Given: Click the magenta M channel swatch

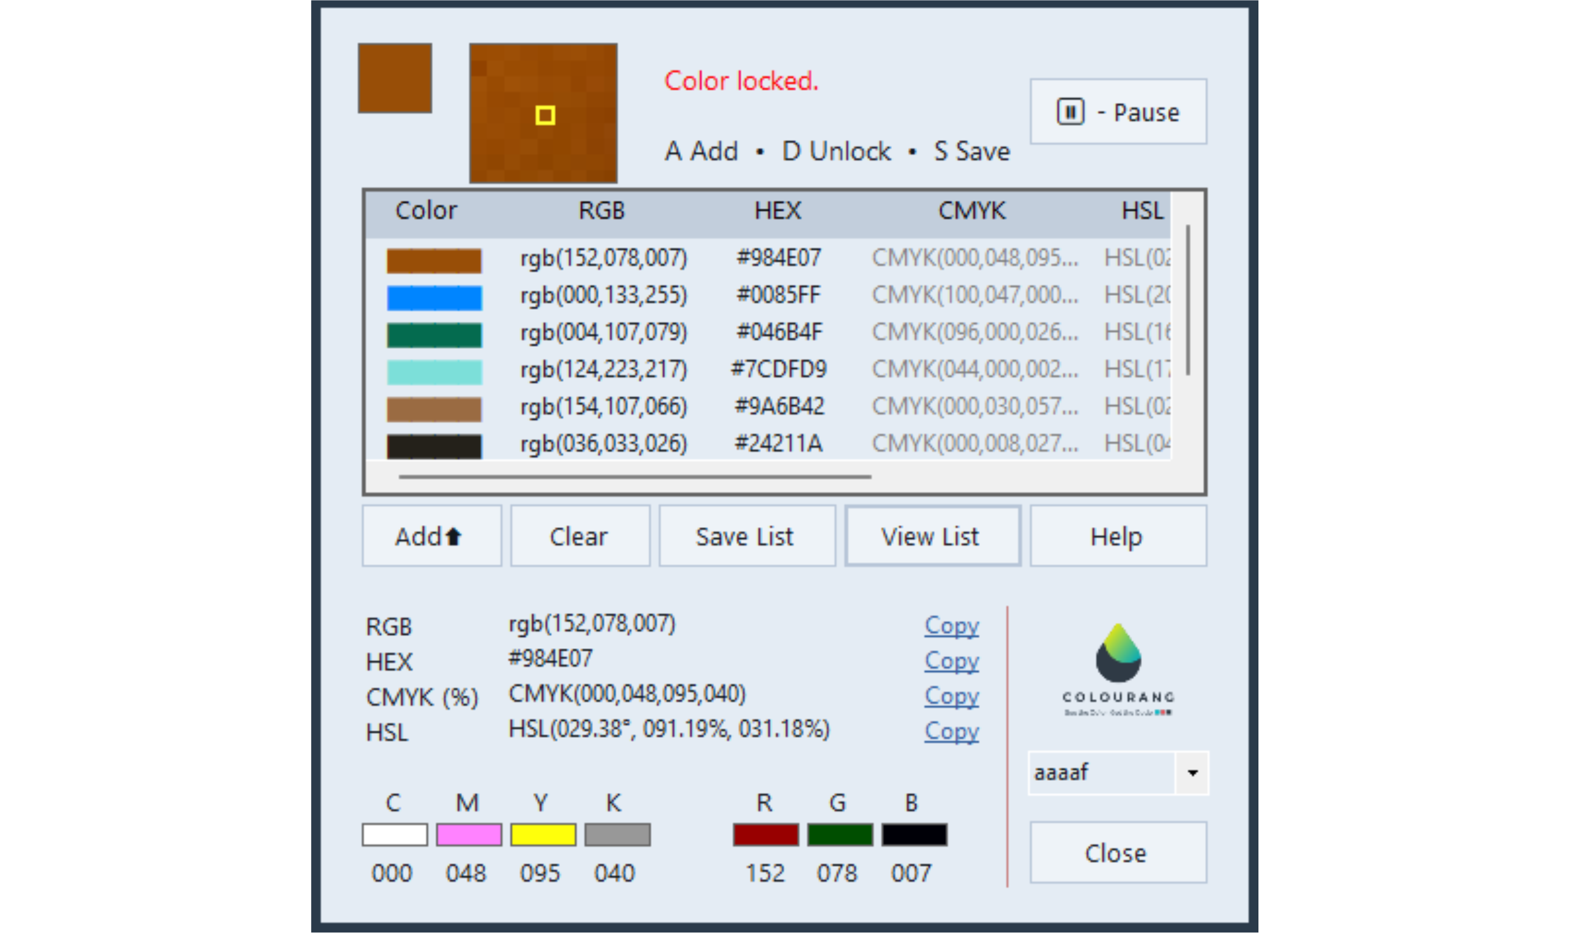Looking at the screenshot, I should tap(469, 834).
